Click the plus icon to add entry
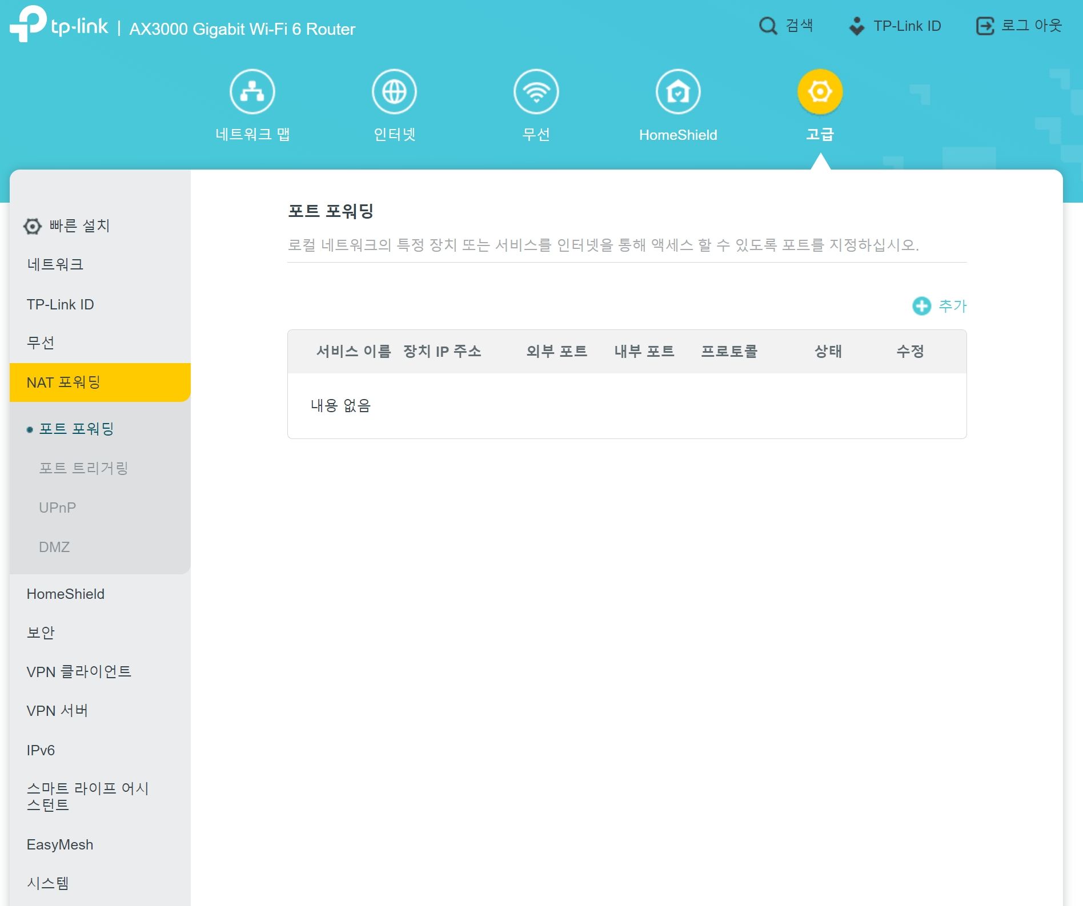 (x=921, y=306)
